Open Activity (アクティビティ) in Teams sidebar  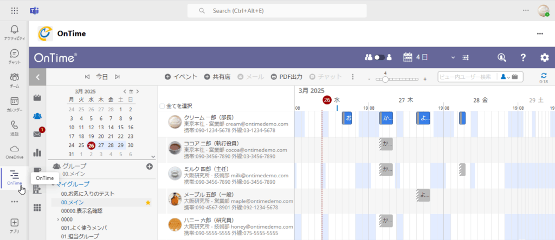[x=15, y=33]
